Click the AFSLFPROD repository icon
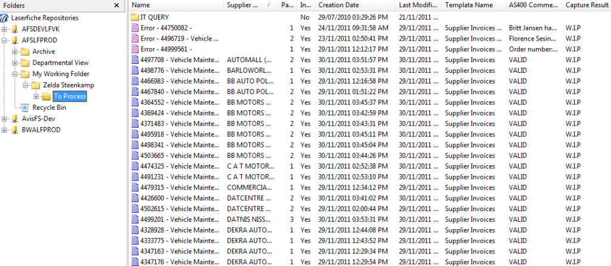Image resolution: width=611 pixels, height=266 pixels. 15,40
